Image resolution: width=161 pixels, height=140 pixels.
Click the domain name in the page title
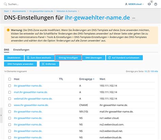point(97,18)
